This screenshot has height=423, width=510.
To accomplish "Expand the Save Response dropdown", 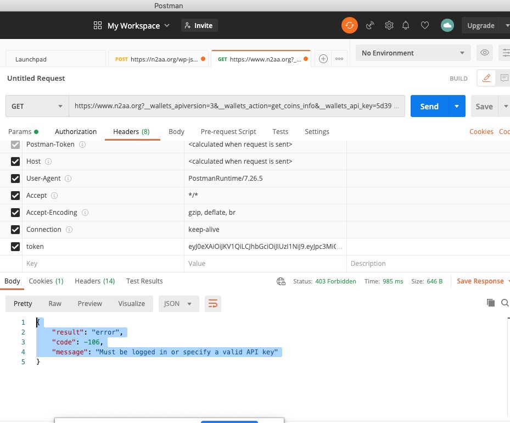I will [508, 281].
